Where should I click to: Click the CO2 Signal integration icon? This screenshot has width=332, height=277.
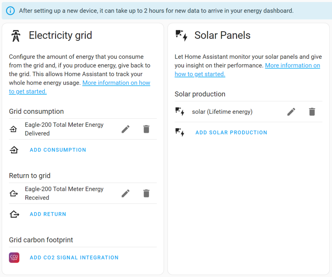click(14, 257)
